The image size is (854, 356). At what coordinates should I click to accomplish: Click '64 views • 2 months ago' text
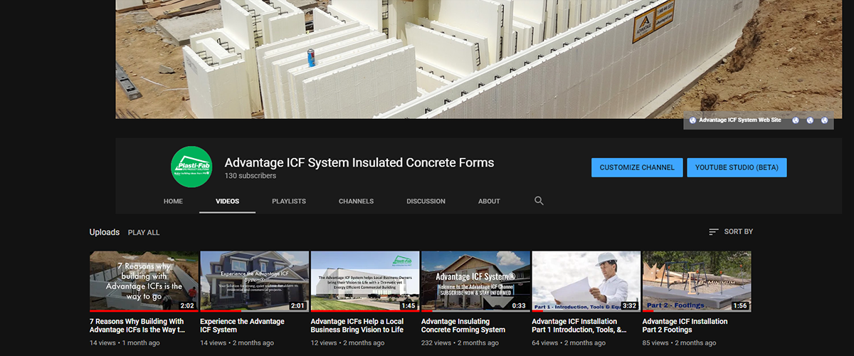pyautogui.click(x=569, y=343)
